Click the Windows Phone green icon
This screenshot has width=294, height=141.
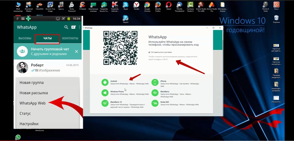tap(105, 93)
